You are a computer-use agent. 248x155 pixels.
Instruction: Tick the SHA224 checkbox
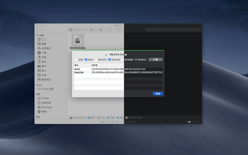click(96, 60)
